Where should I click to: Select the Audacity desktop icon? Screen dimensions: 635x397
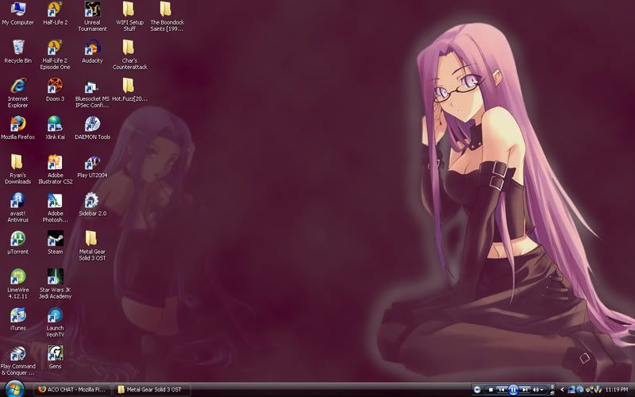coord(92,48)
